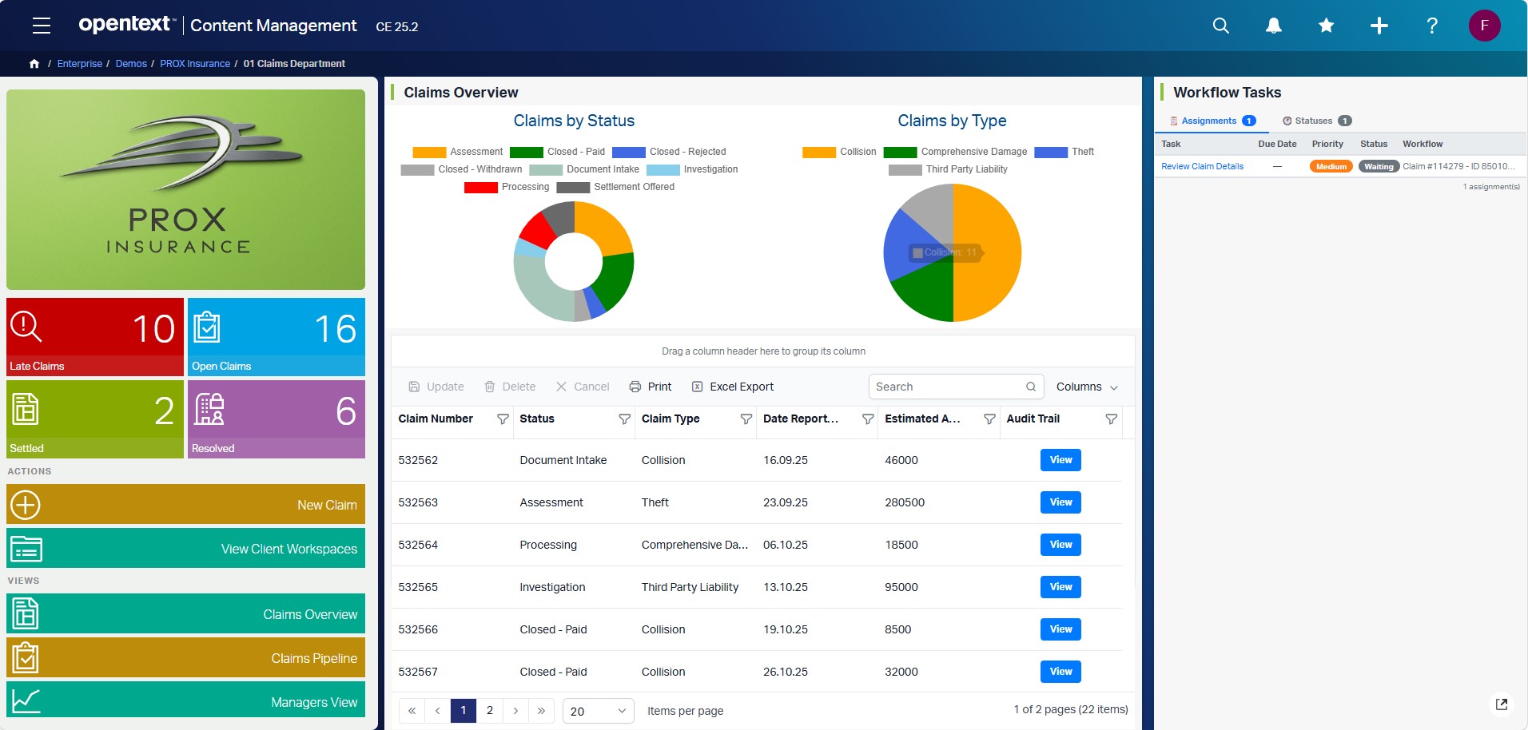The image size is (1528, 730).
Task: Click the Excel Export button
Action: tap(733, 387)
